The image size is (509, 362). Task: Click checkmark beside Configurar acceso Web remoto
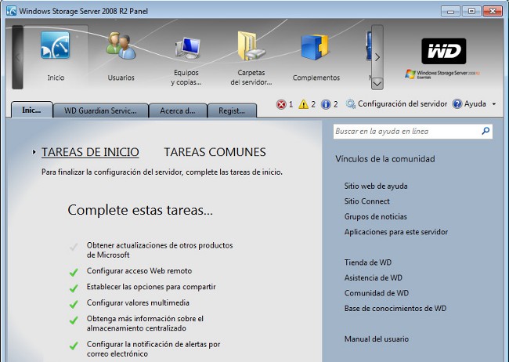(74, 272)
